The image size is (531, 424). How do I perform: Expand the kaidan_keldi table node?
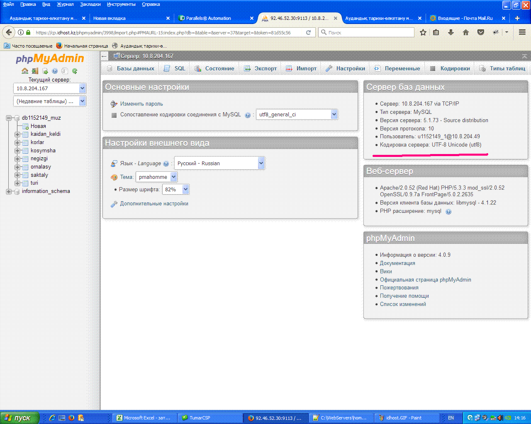click(x=17, y=134)
